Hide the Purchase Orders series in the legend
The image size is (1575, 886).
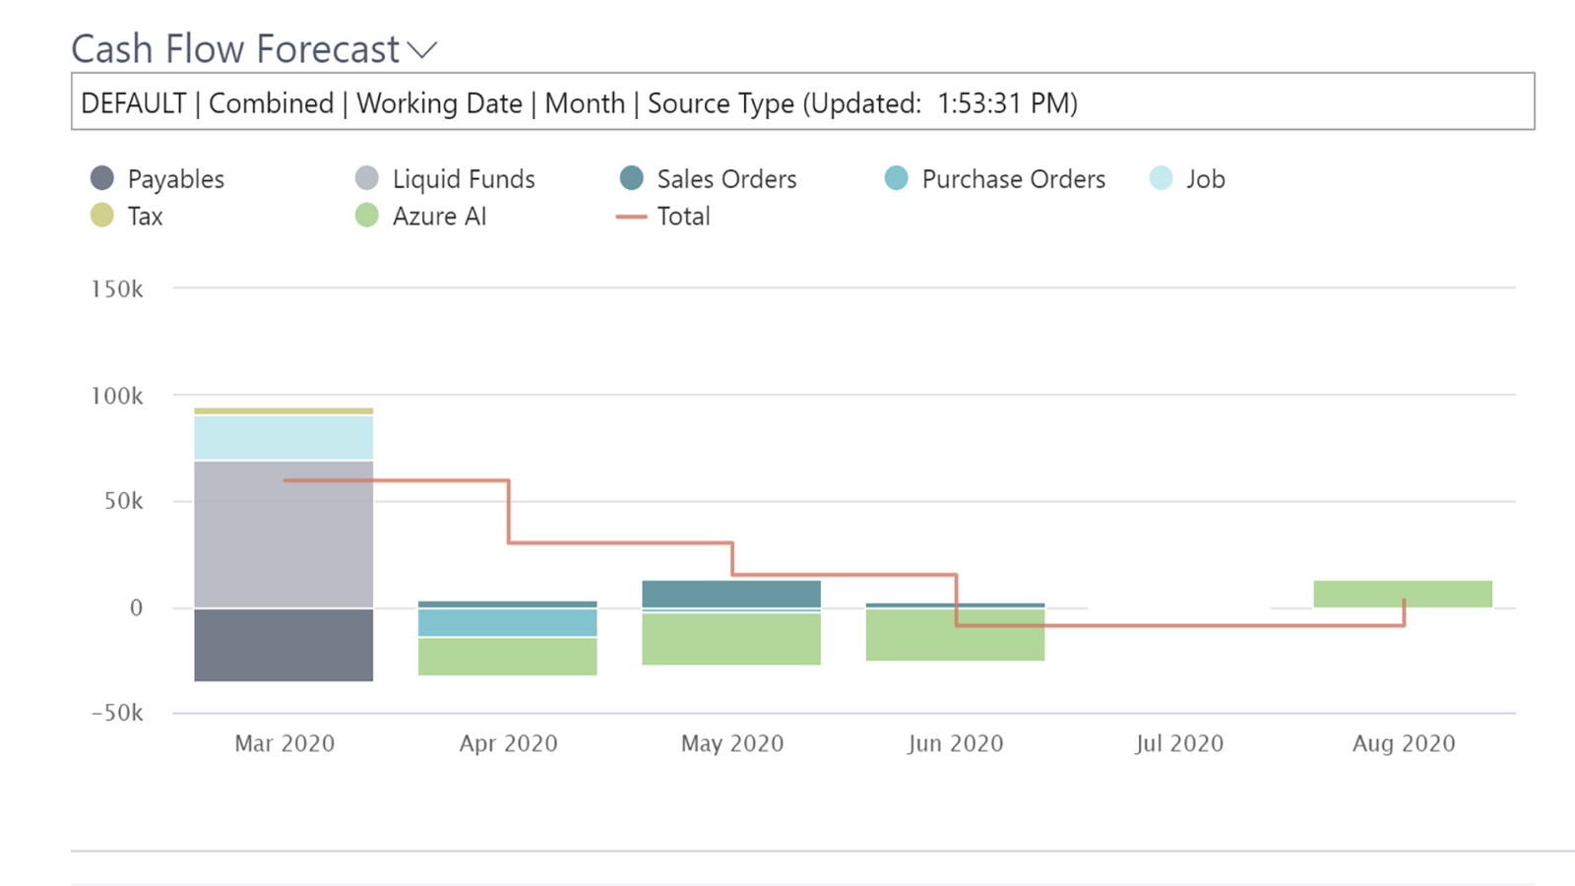[x=897, y=178]
